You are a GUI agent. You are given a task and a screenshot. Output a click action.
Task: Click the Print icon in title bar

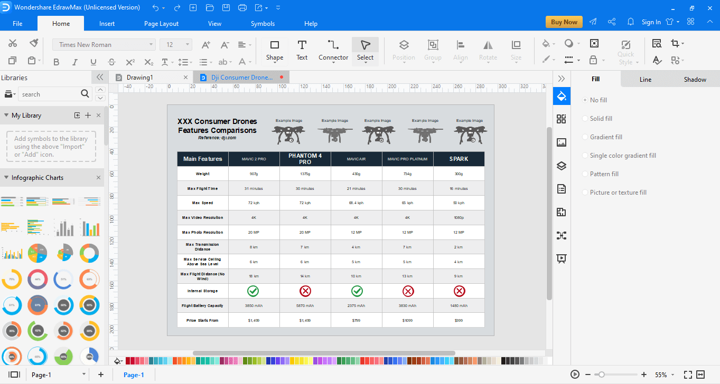point(242,8)
